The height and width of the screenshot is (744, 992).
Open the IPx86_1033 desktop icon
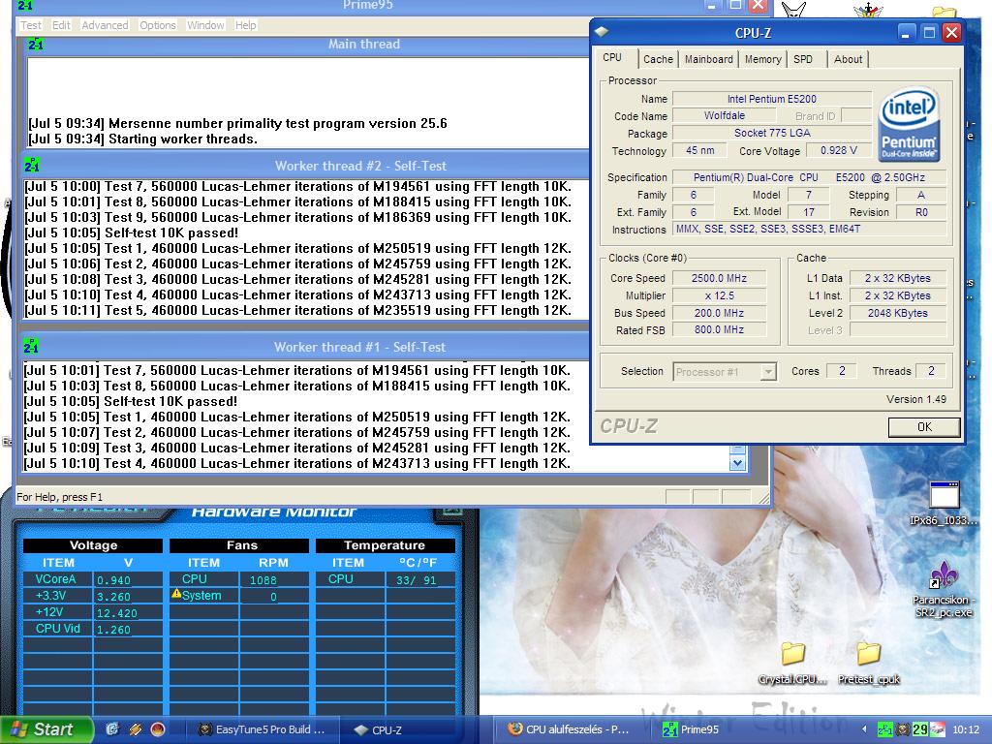coord(944,503)
